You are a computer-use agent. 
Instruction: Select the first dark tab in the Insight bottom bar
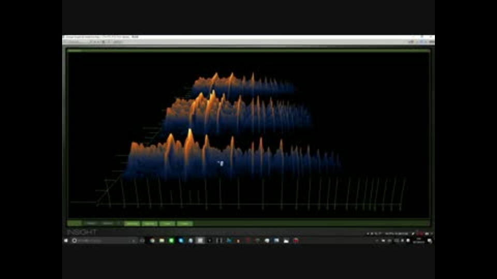point(91,223)
